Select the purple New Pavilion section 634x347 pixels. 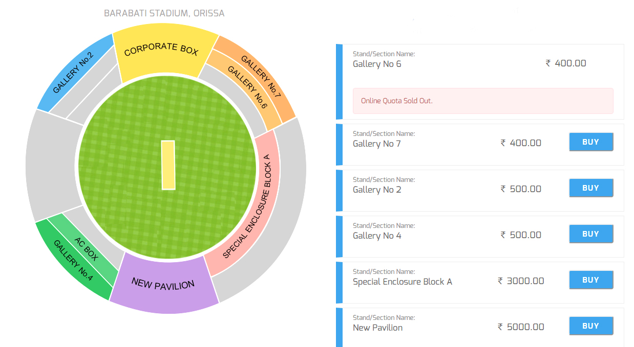click(163, 285)
